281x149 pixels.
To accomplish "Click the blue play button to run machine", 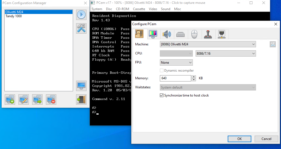I will 81,14.
